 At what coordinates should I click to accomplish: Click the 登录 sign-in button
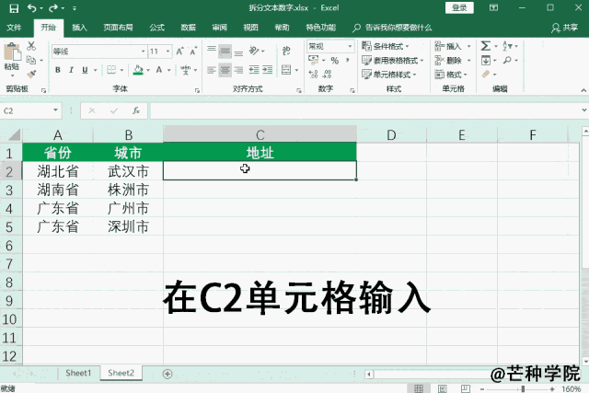461,7
